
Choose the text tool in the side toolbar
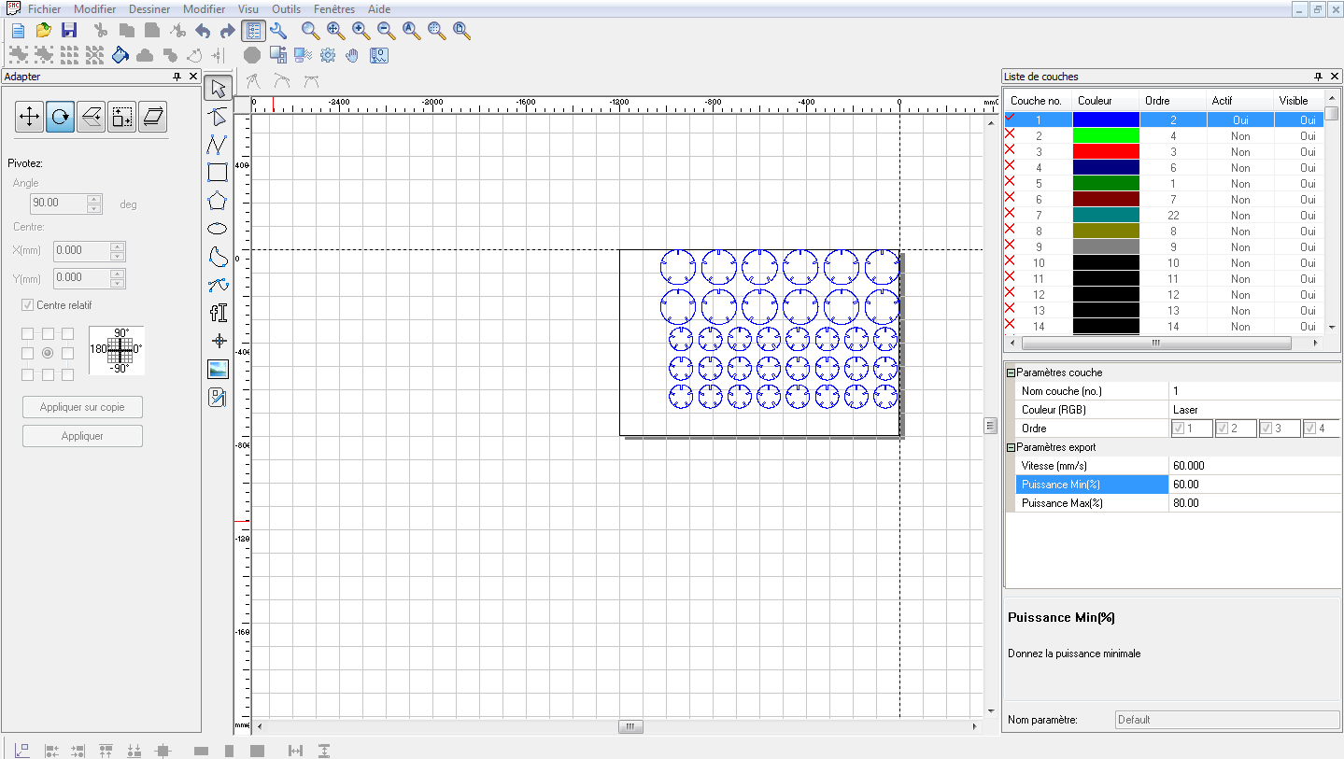click(218, 313)
